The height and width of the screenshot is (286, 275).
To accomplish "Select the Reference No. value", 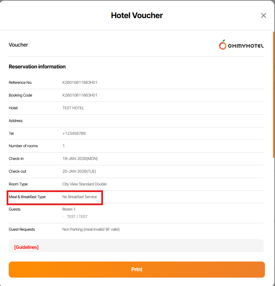I will pos(80,82).
